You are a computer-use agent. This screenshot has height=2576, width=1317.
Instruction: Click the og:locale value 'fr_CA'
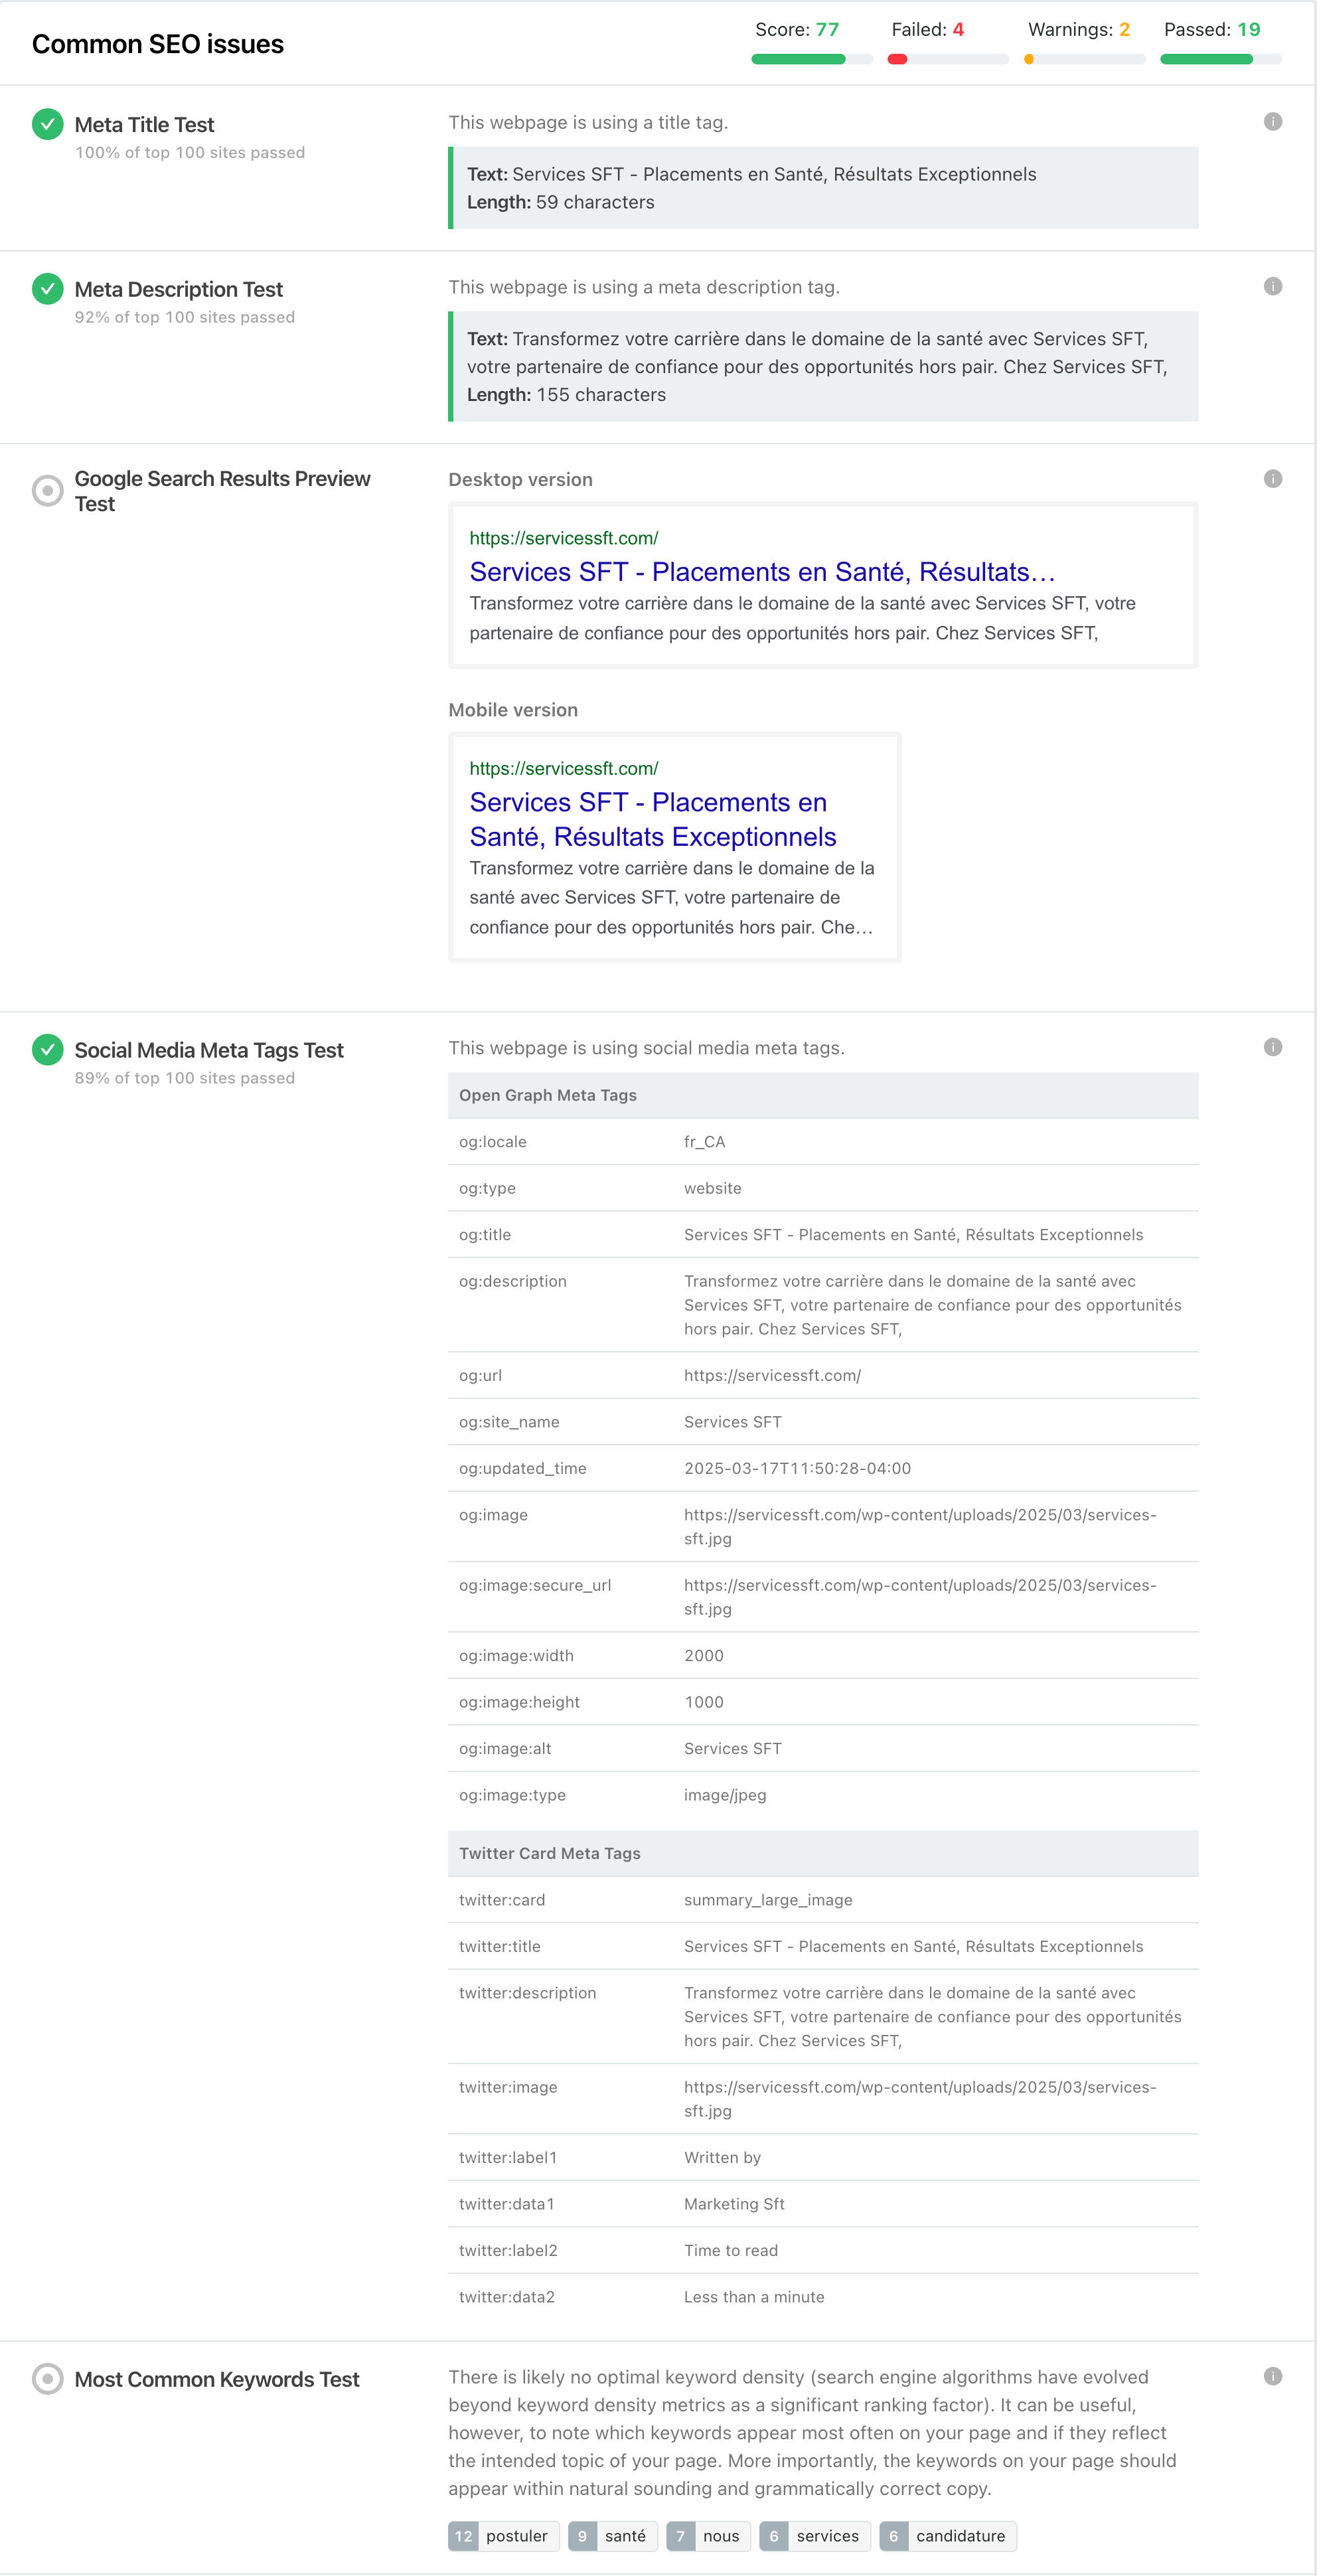(x=705, y=1142)
